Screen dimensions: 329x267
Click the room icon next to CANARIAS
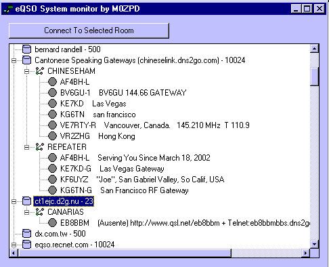coord(39,212)
